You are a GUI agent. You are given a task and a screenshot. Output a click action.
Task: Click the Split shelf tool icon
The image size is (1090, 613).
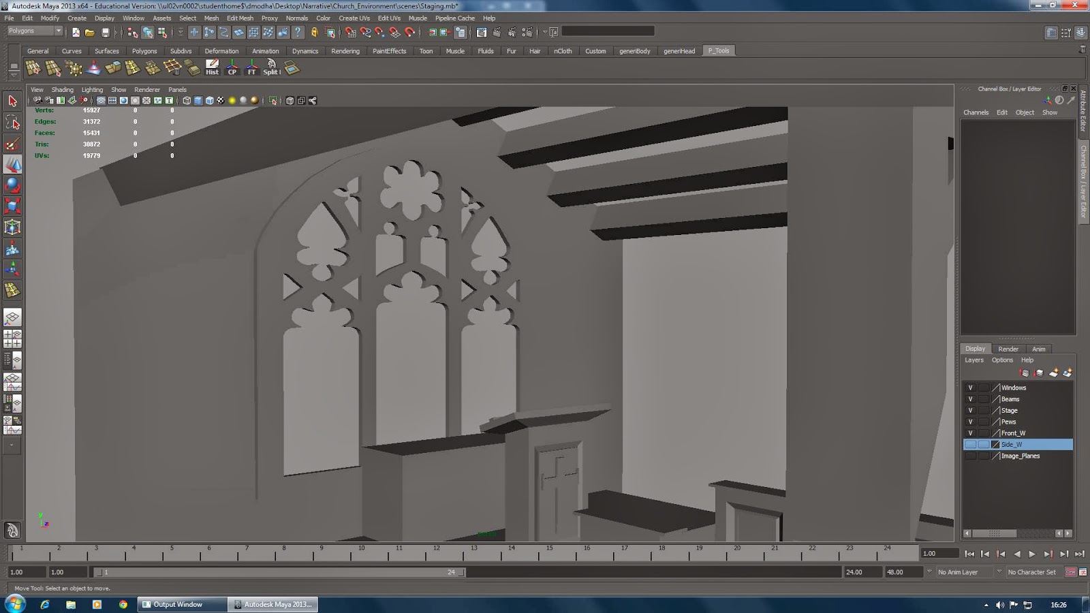pyautogui.click(x=271, y=67)
